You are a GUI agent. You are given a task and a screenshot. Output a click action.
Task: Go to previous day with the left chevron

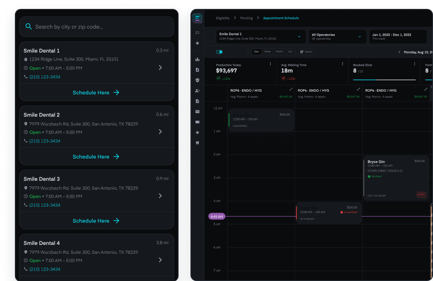click(x=399, y=52)
